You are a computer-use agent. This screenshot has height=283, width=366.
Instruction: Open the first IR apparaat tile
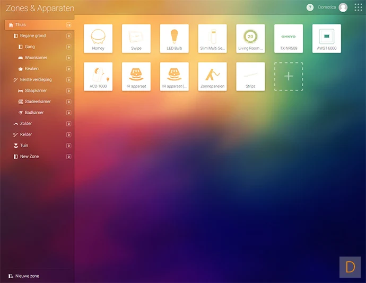pos(136,77)
